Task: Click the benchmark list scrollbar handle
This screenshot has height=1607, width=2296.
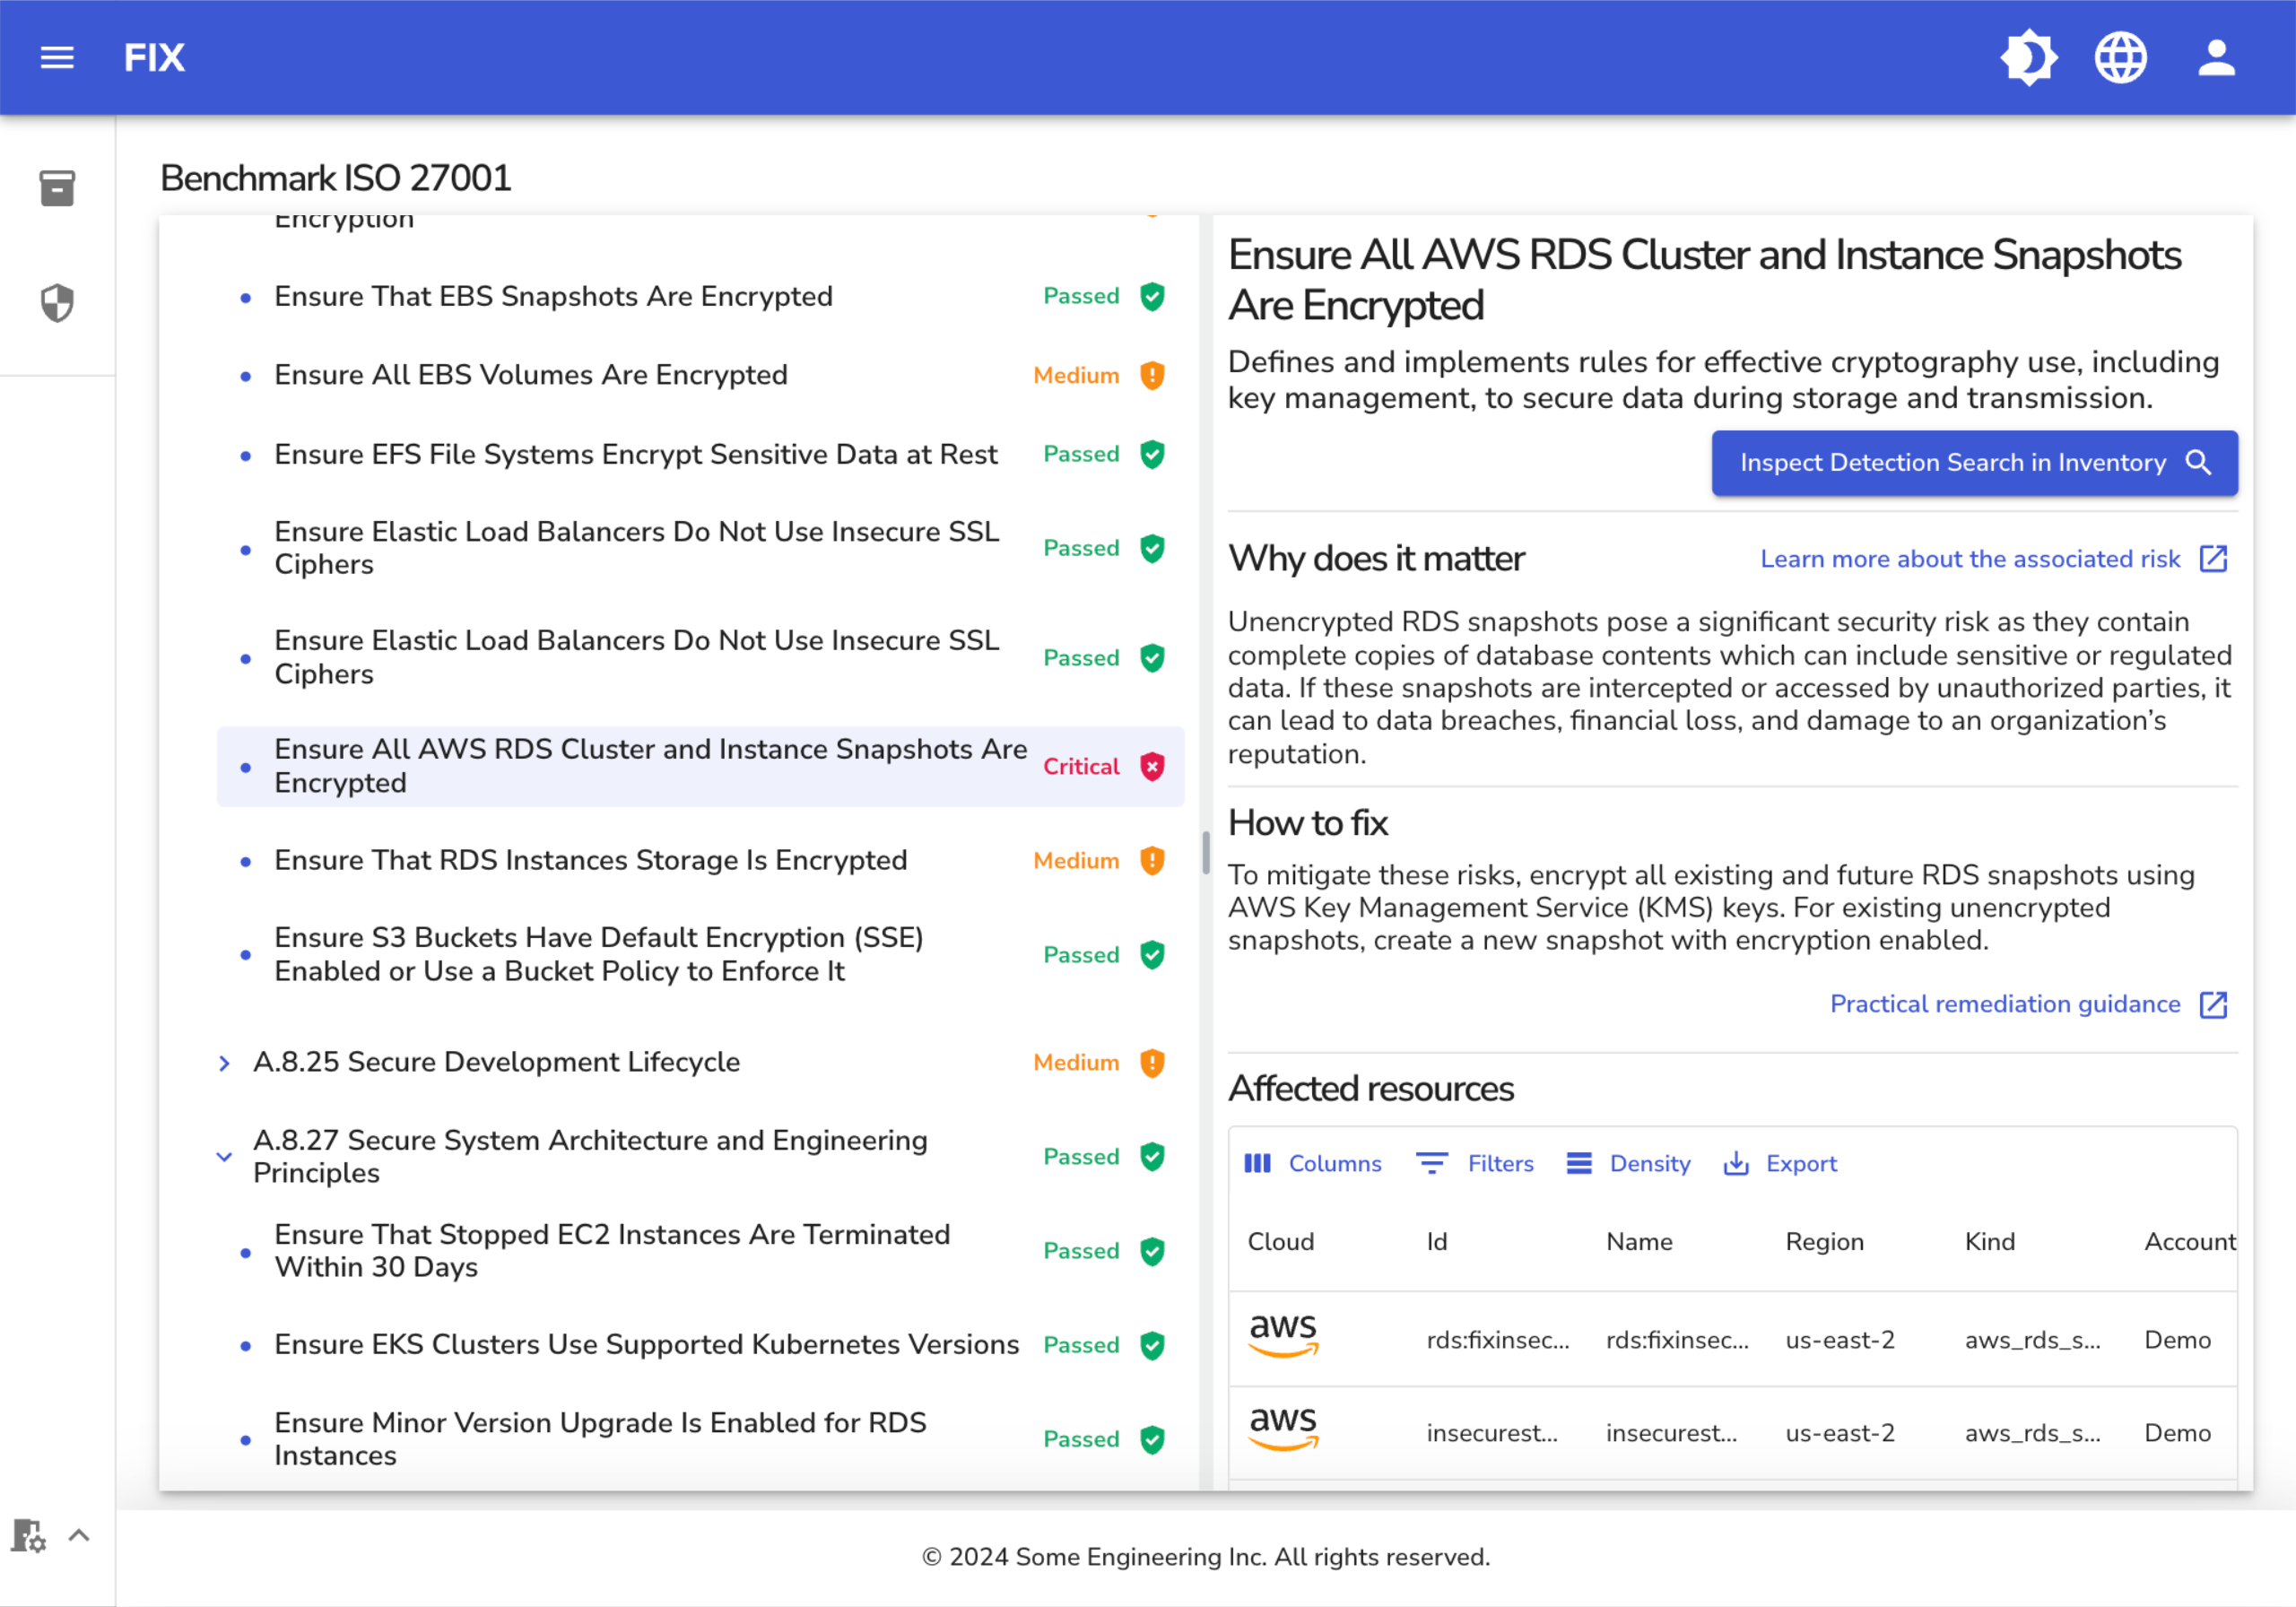Action: coord(1206,853)
